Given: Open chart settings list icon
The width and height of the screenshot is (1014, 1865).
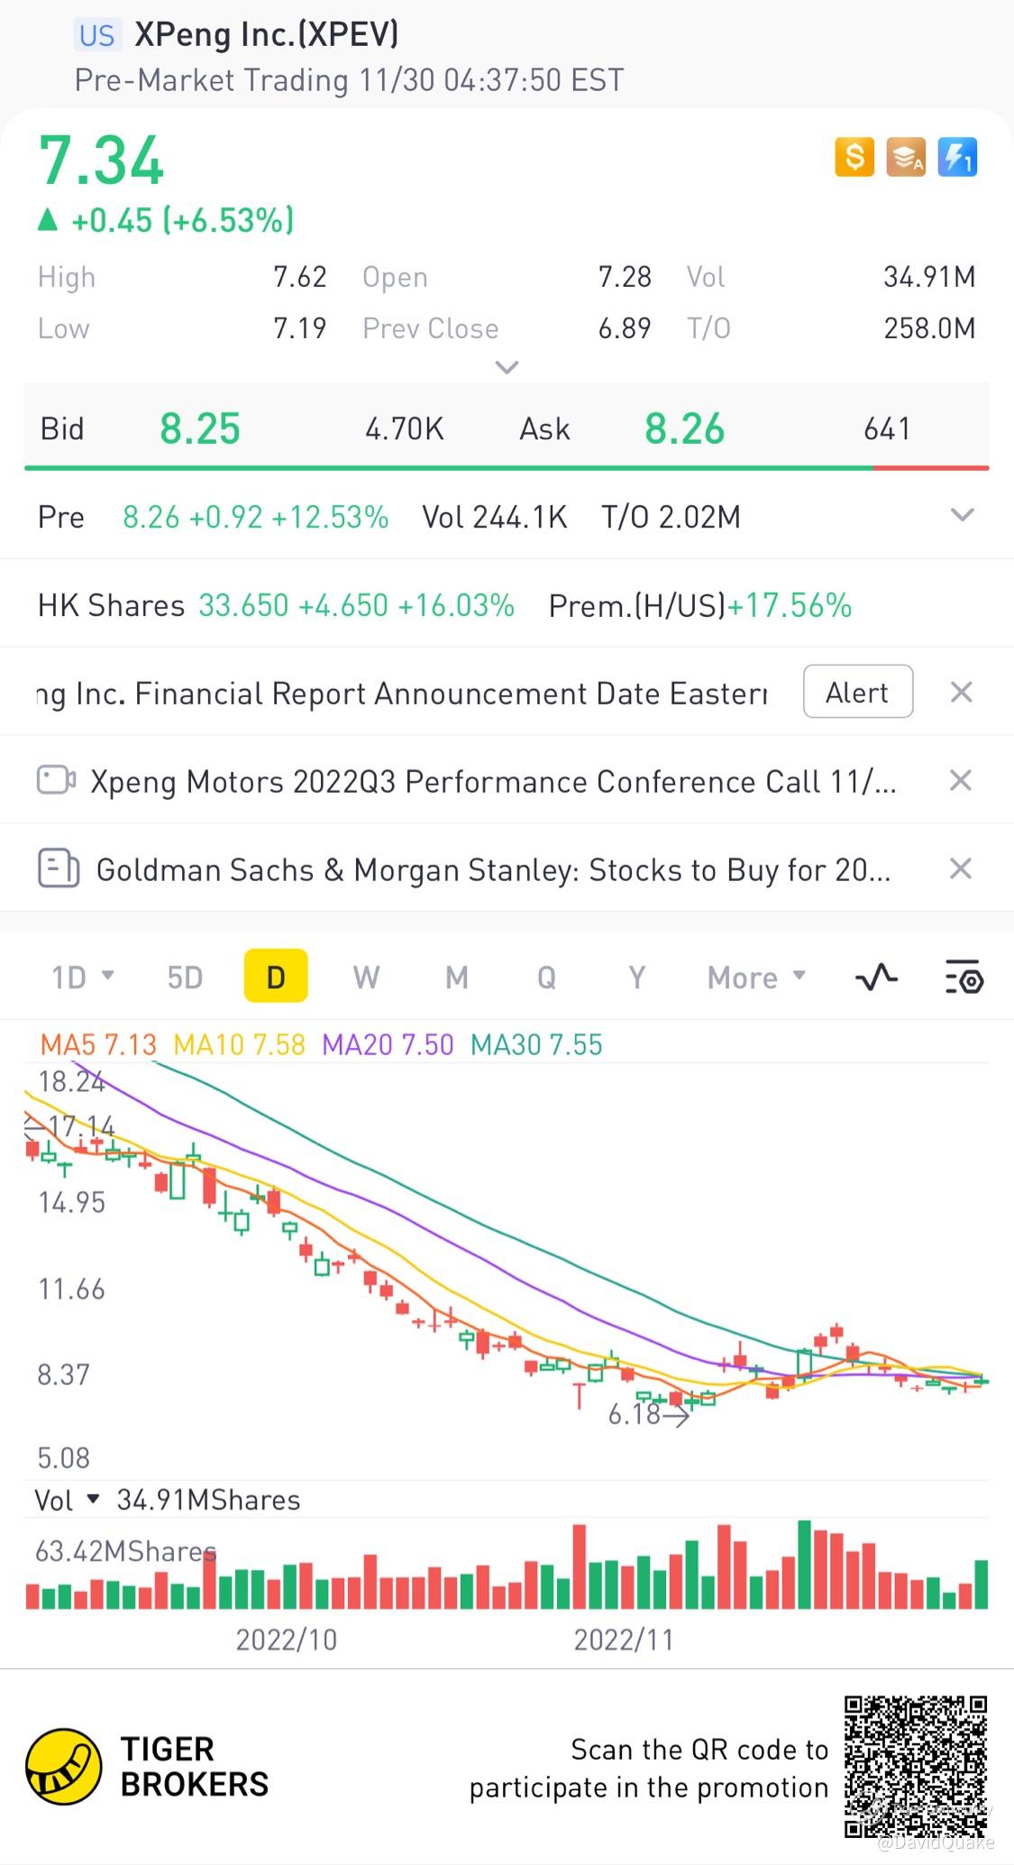Looking at the screenshot, I should [x=964, y=977].
